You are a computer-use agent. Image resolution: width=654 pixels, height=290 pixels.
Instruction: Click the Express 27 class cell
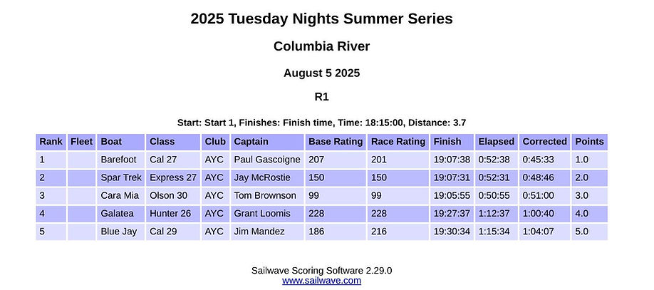click(x=172, y=177)
